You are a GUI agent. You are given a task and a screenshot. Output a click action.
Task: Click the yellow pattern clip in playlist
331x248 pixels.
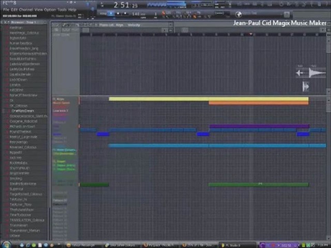tap(209, 99)
